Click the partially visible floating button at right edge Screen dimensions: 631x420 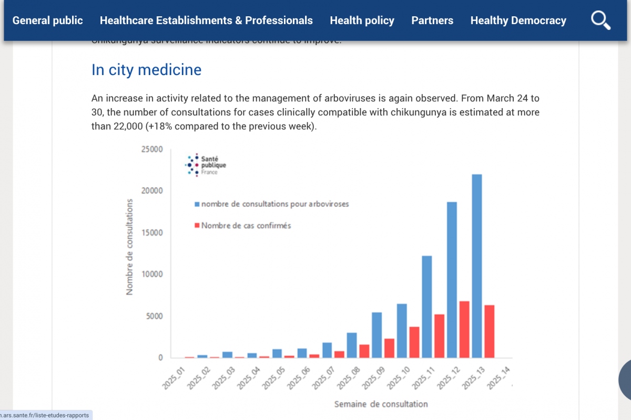pyautogui.click(x=625, y=380)
